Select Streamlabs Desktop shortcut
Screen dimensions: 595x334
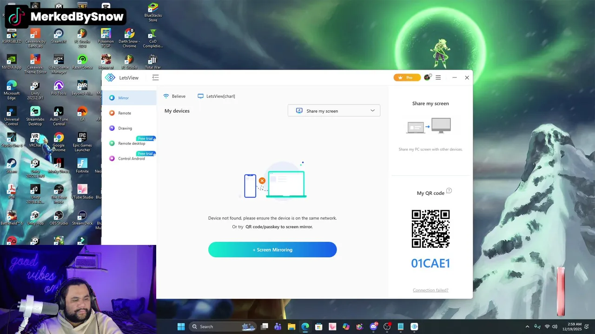[35, 116]
